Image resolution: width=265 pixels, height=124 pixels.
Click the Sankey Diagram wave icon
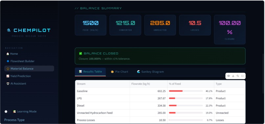[138, 72]
